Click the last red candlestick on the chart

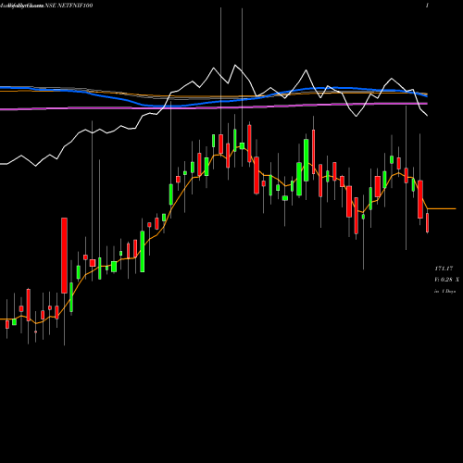pyautogui.click(x=428, y=222)
